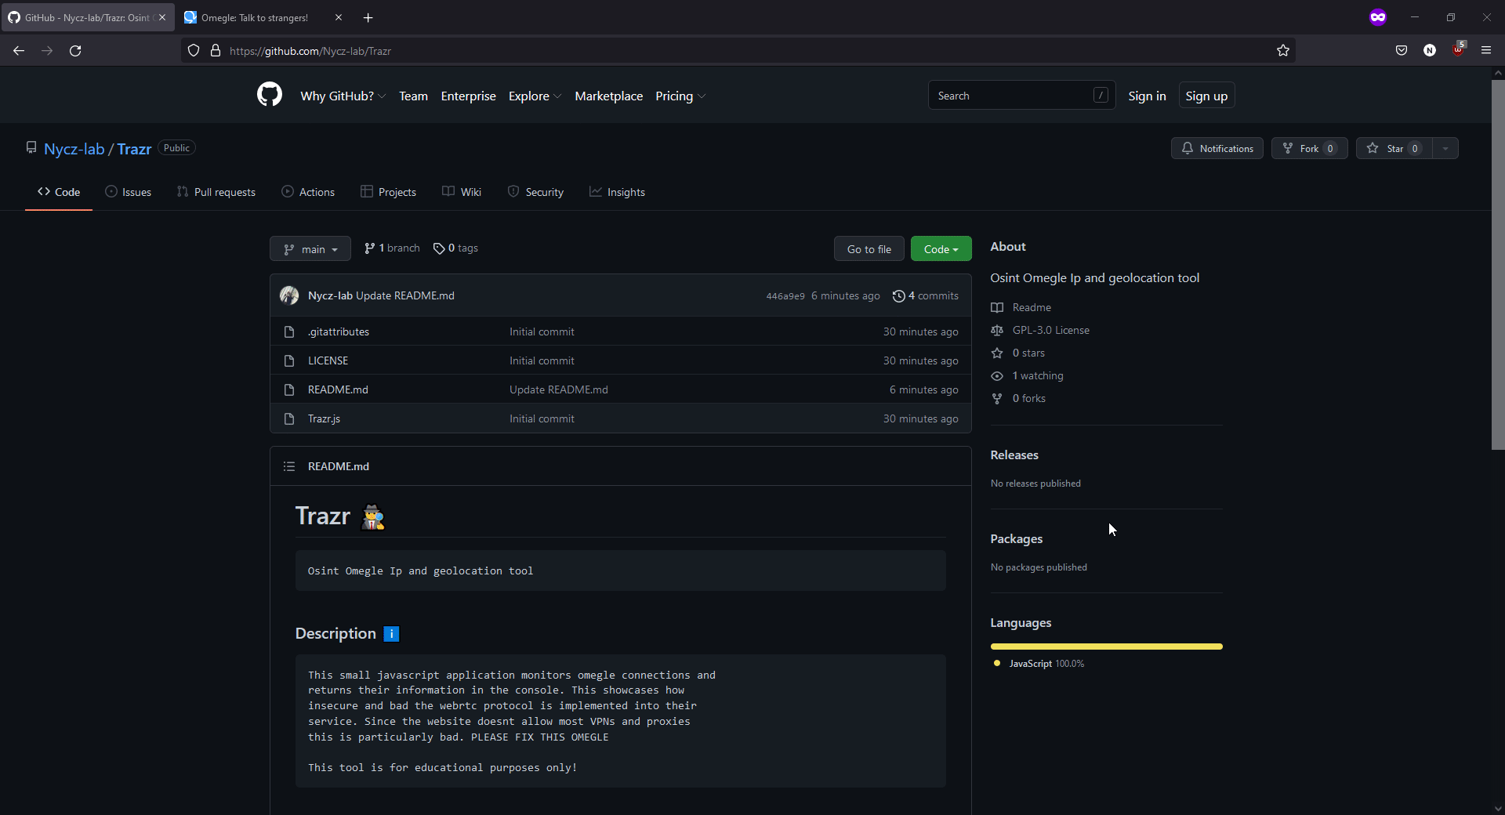The height and width of the screenshot is (815, 1505).
Task: Click the repository icon beside Nycz-lab
Action: click(x=31, y=147)
